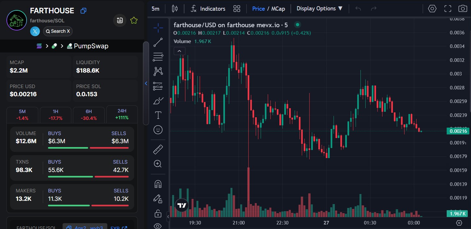Viewport: 471px width, 229px height.
Task: Click the pump pill breadcrumb icon
Action: click(54, 46)
